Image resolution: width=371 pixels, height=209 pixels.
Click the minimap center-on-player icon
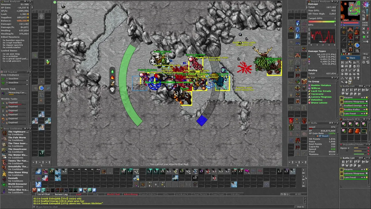tap(364, 19)
